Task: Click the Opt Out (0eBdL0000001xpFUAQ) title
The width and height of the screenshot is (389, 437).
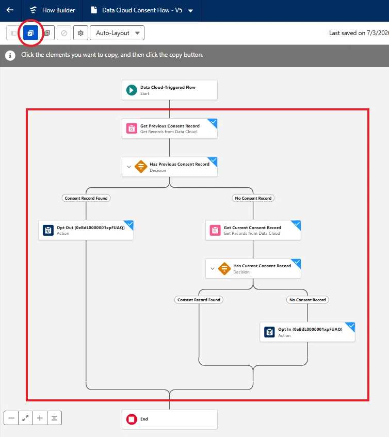Action: tap(91, 228)
